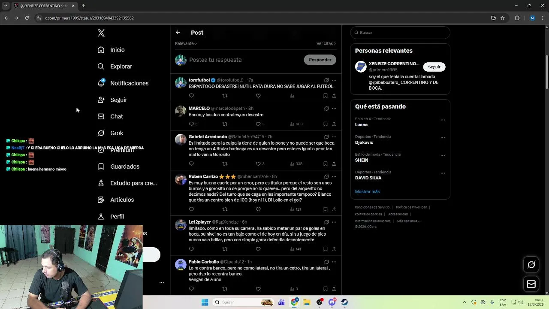Repost La12player's post

(225, 249)
